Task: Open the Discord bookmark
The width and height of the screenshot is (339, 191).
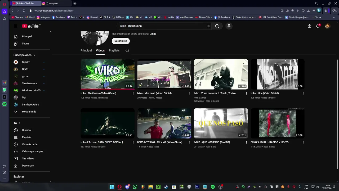Action: [92, 17]
